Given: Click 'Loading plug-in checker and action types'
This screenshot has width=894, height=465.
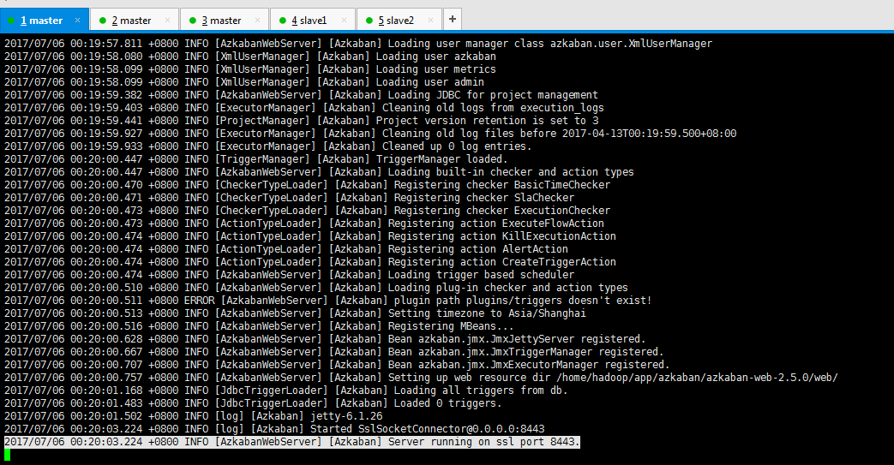Looking at the screenshot, I should pos(508,287).
